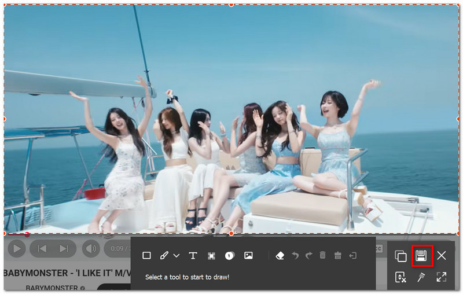The image size is (463, 294).
Task: Save the screenshot with the floppy disk icon
Action: click(421, 256)
